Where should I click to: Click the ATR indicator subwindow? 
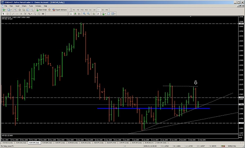120,136
